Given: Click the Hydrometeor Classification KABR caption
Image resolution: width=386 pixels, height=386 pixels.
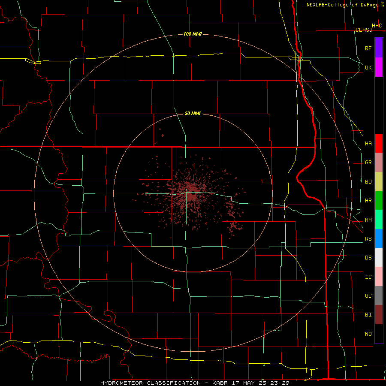Looking at the screenshot, I should 195,383.
